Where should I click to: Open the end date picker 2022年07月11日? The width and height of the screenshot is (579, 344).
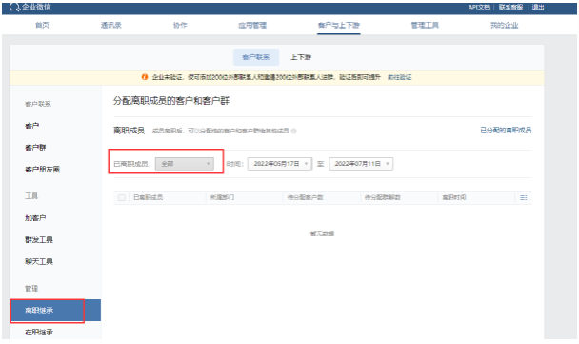(361, 164)
